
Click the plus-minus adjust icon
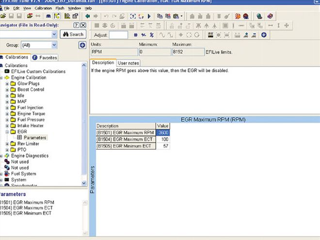click(144, 35)
